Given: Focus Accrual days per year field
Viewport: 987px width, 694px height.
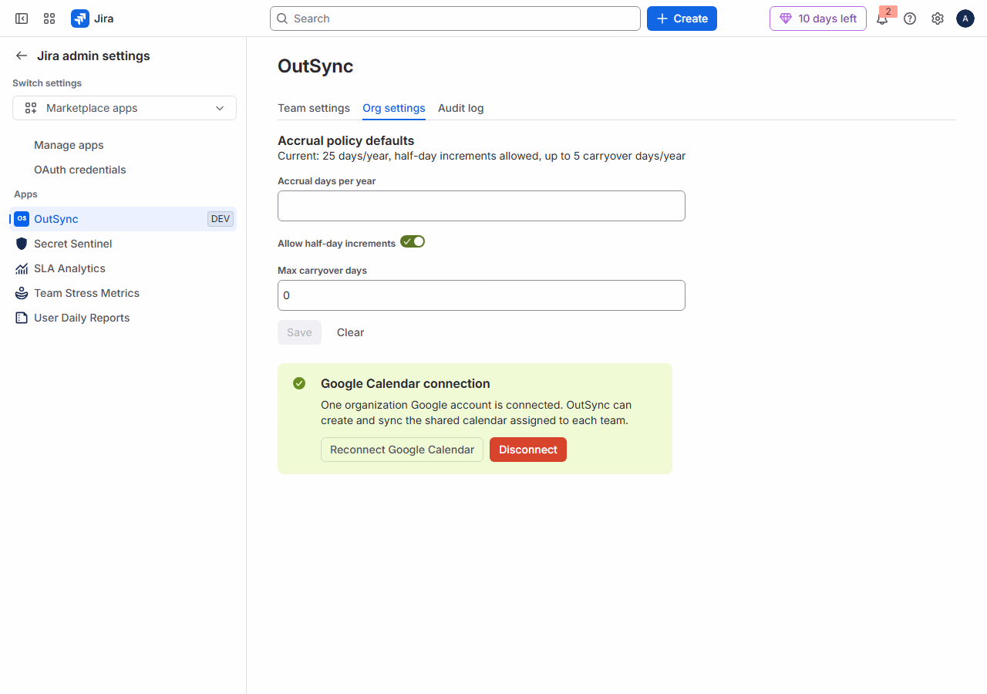Looking at the screenshot, I should 481,206.
